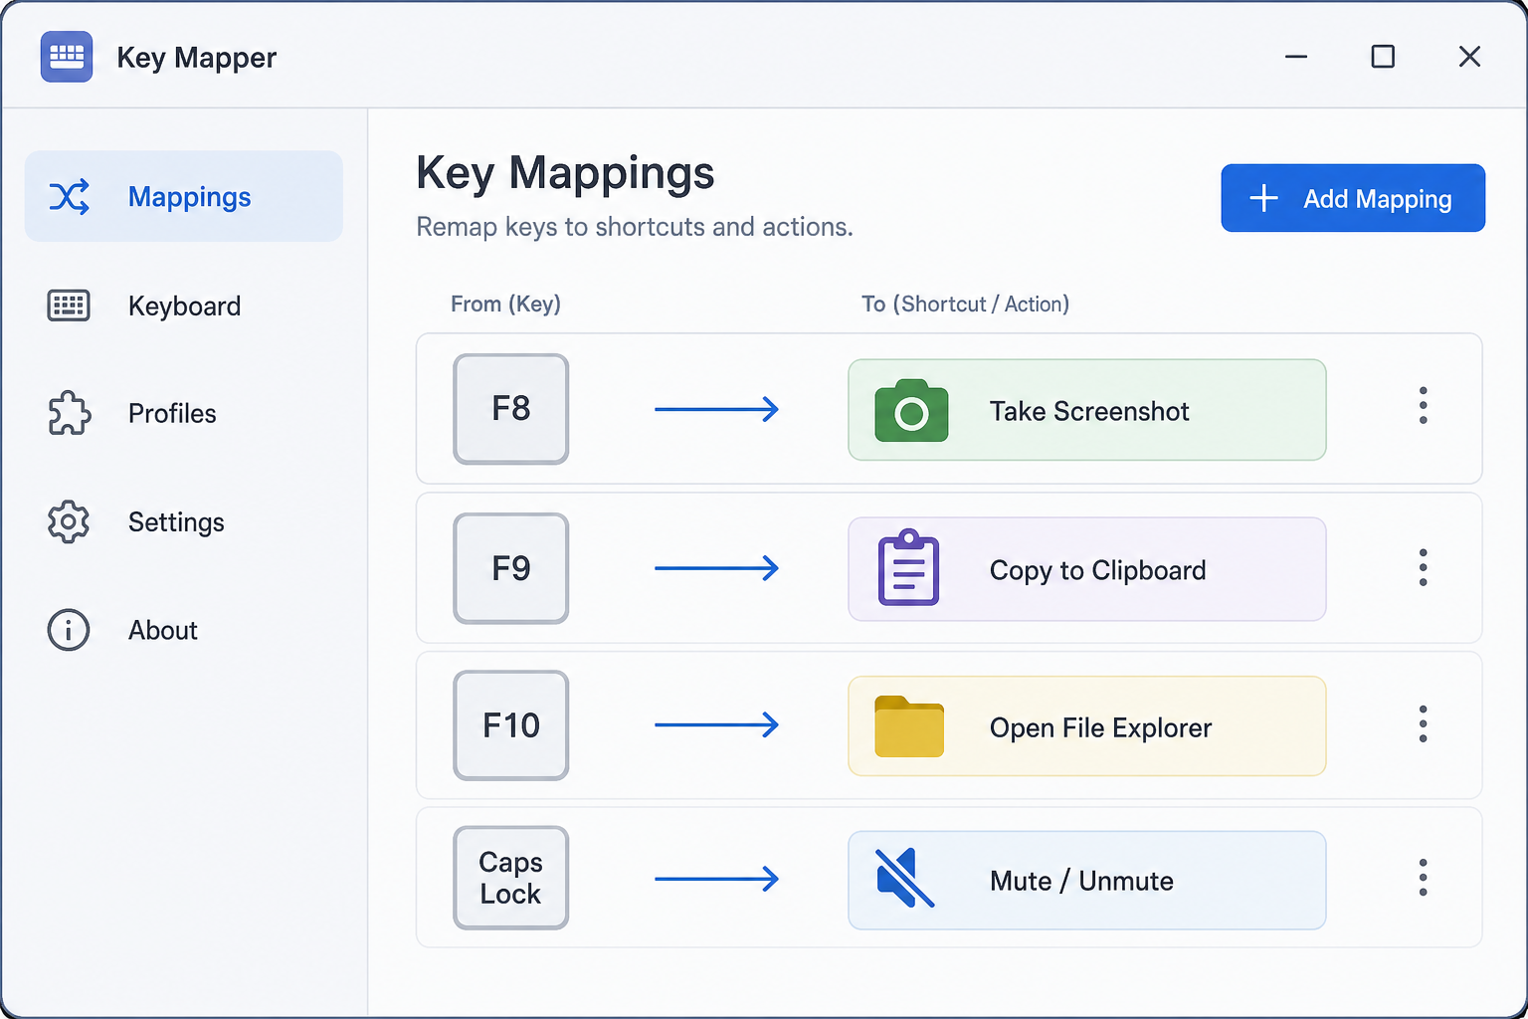
Task: Click the About info circle icon
Action: 69,630
